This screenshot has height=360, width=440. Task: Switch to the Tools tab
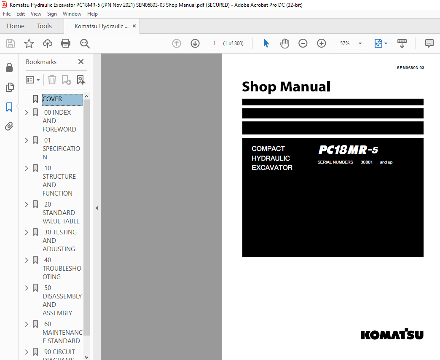point(44,26)
